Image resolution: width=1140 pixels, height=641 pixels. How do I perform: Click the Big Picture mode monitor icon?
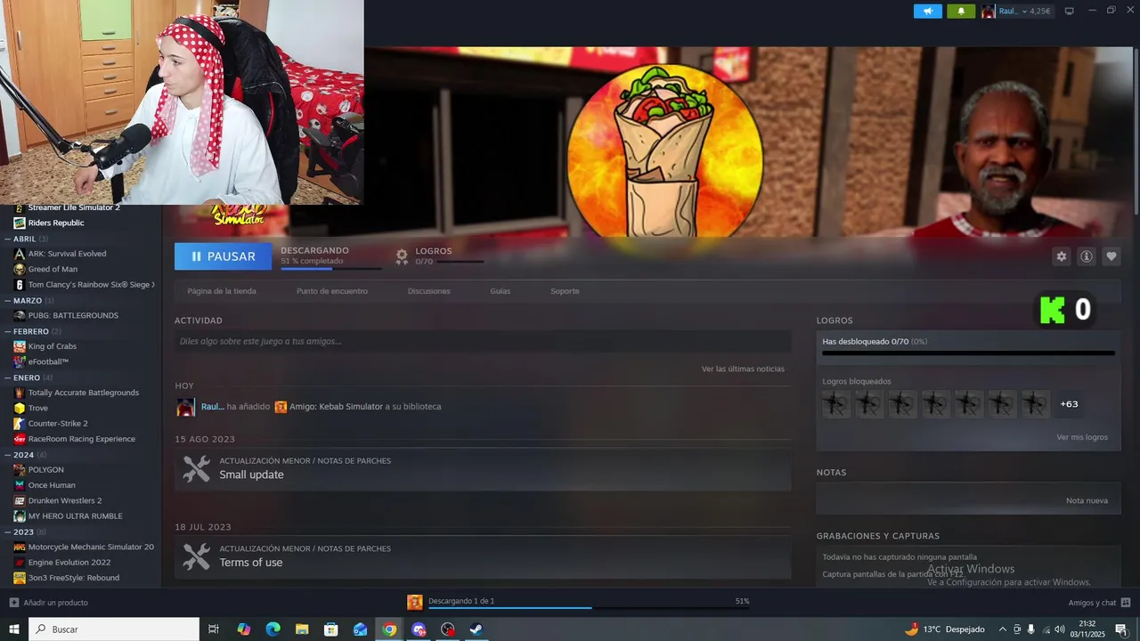click(1070, 11)
